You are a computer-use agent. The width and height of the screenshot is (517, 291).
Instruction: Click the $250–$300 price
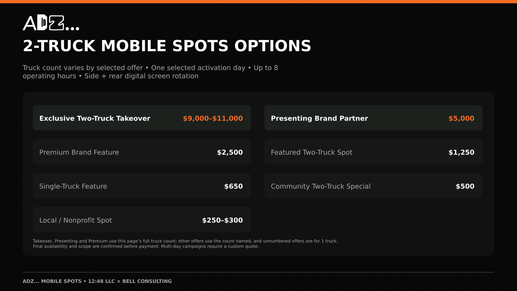[x=222, y=220]
